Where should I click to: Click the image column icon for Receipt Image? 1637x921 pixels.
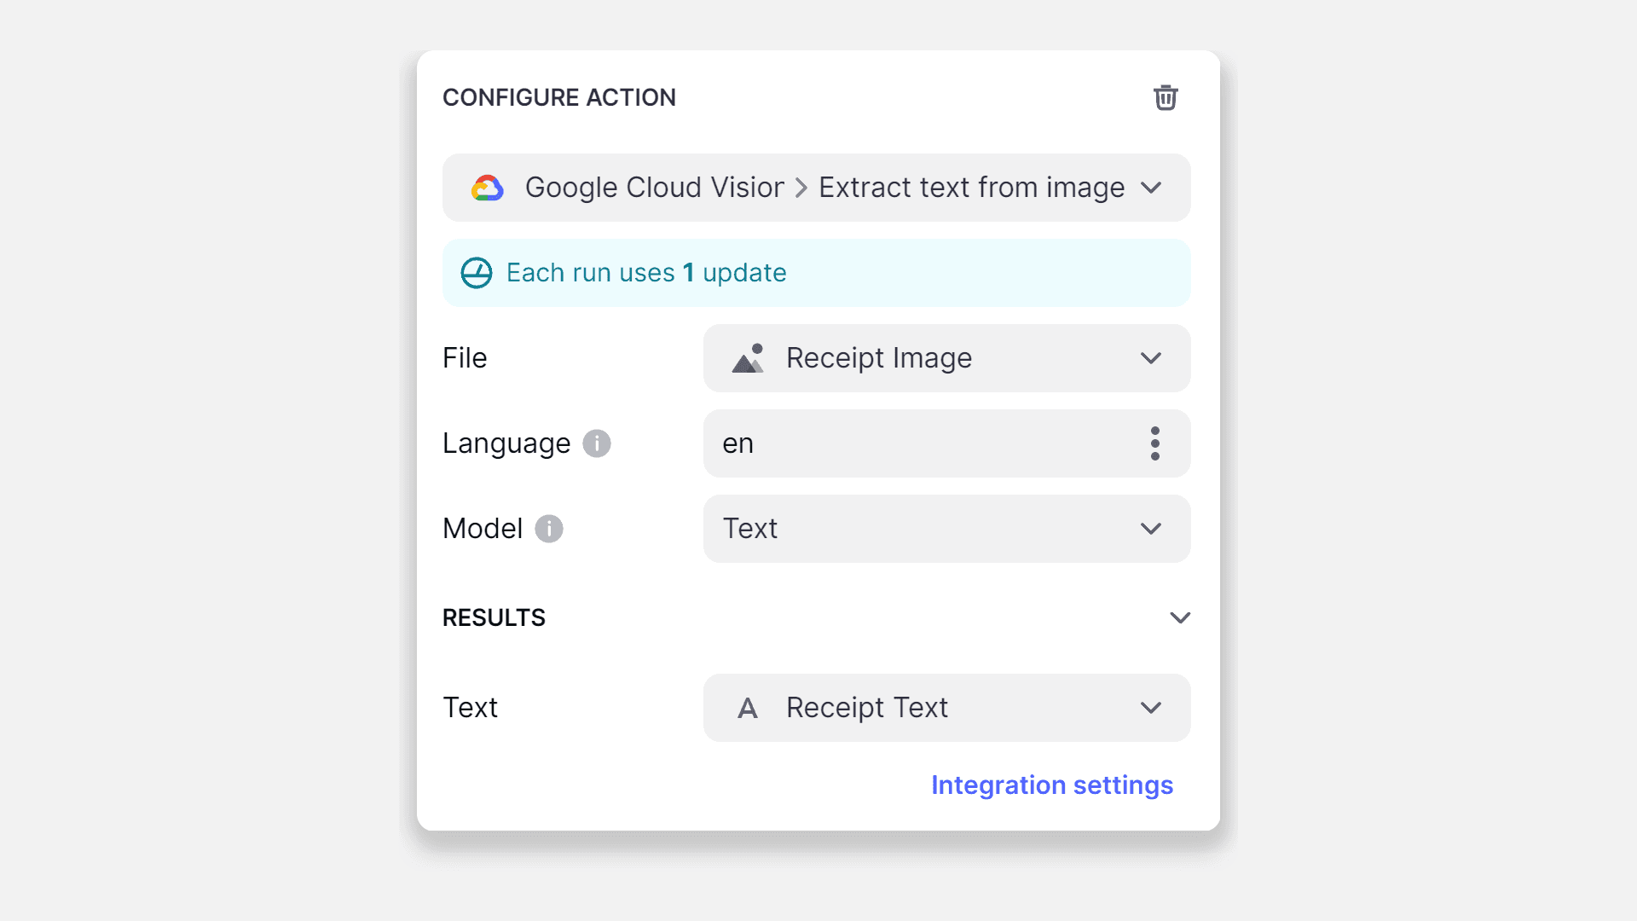pyautogui.click(x=748, y=358)
